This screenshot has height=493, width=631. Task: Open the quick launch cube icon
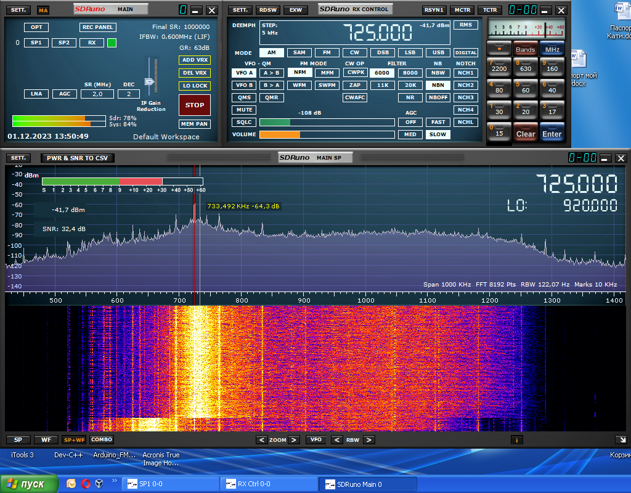[x=99, y=483]
